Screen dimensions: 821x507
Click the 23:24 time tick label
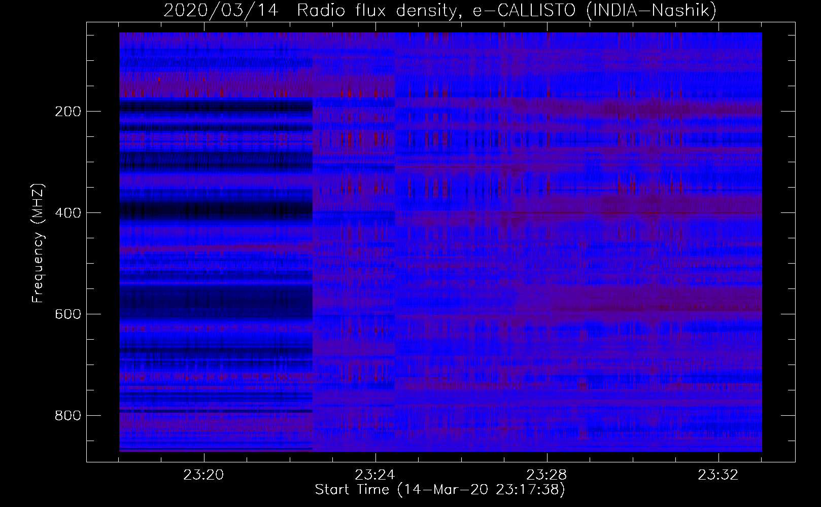pyautogui.click(x=375, y=475)
